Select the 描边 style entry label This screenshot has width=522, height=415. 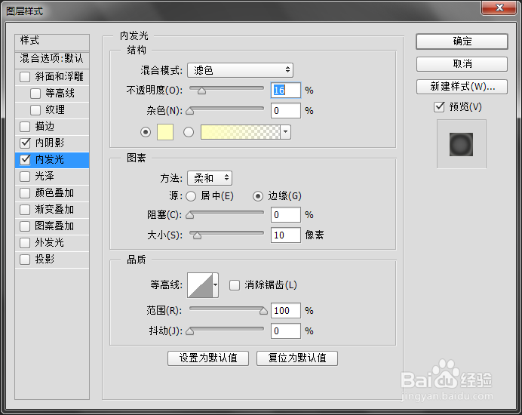45,126
